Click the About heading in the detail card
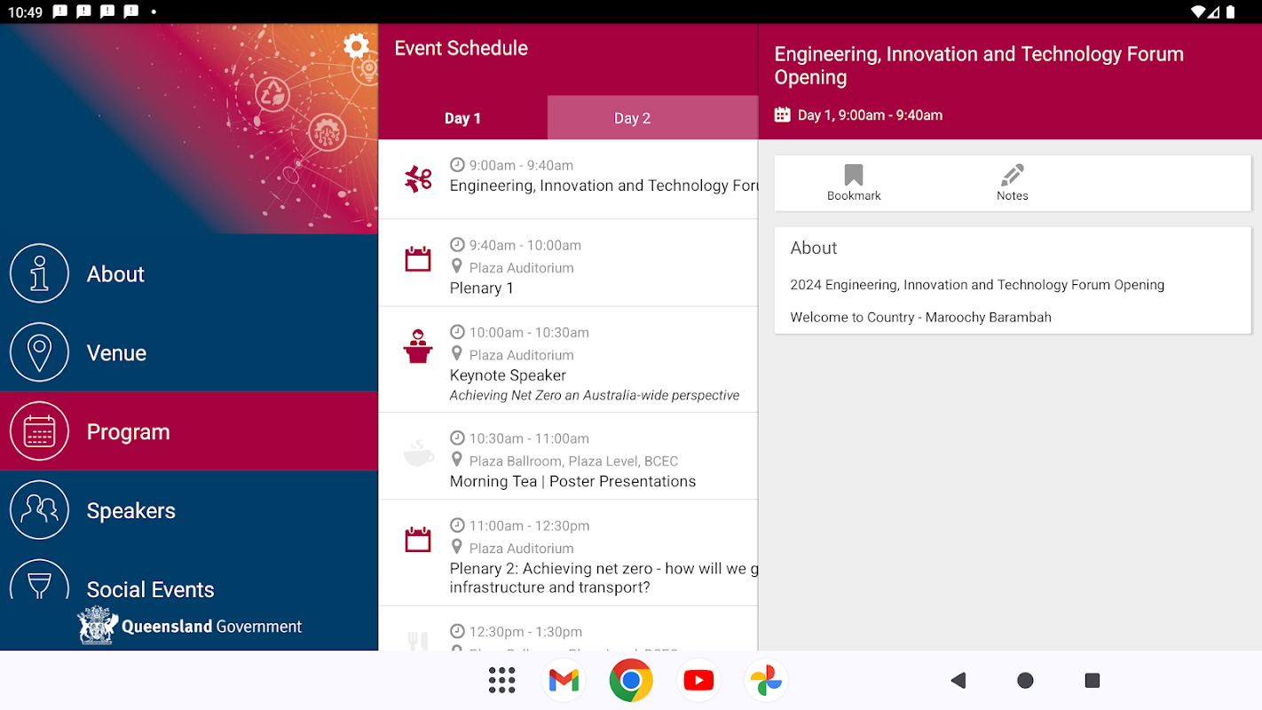This screenshot has width=1262, height=710. [x=814, y=248]
